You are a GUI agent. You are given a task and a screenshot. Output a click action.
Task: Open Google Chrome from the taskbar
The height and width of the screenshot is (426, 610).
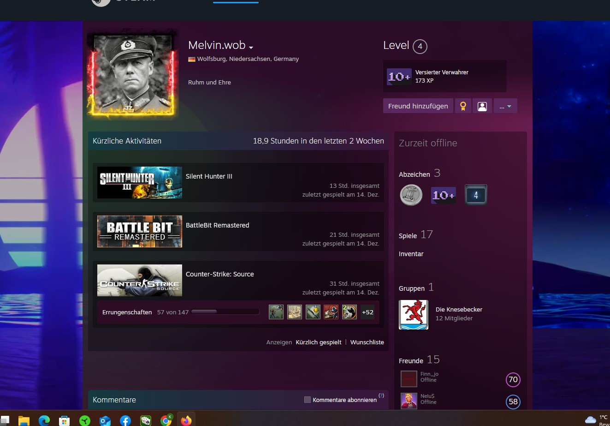tap(166, 420)
